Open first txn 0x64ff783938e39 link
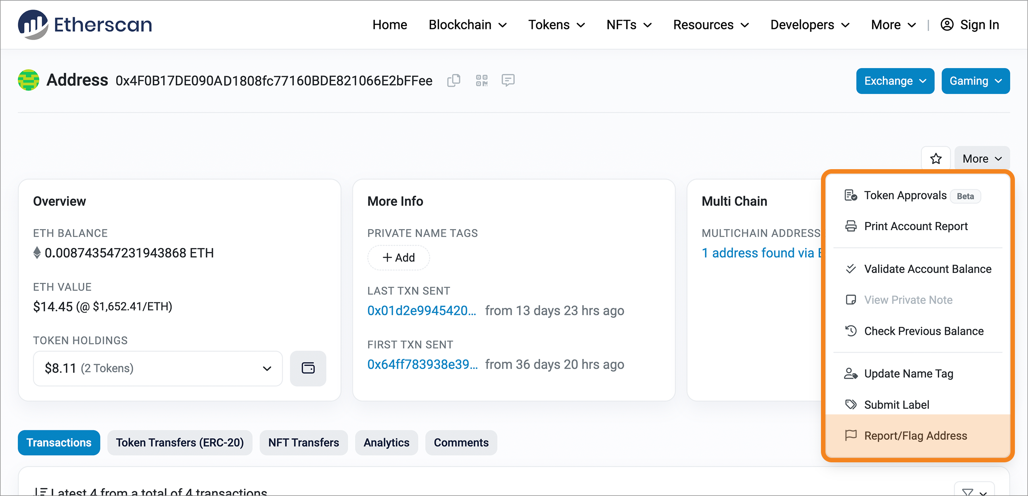Viewport: 1028px width, 496px height. (x=422, y=364)
